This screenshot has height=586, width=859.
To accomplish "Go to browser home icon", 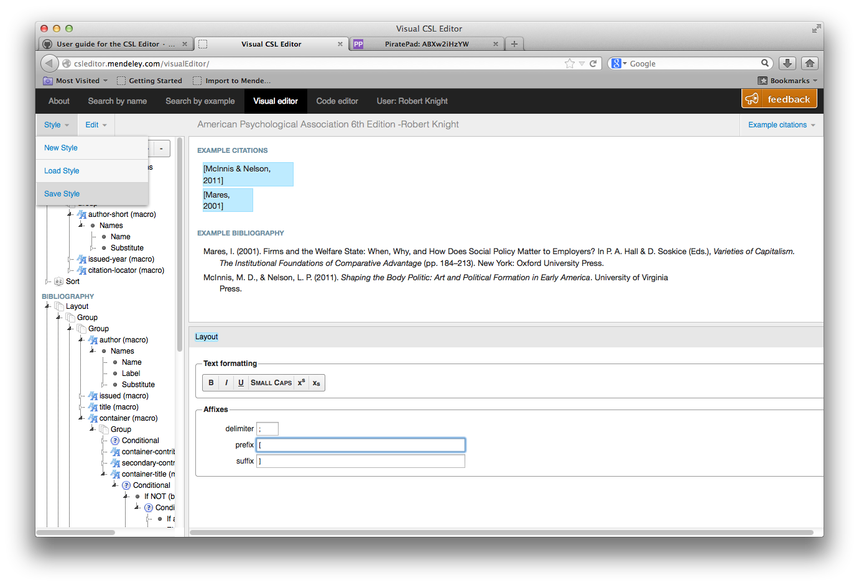I will tap(809, 63).
